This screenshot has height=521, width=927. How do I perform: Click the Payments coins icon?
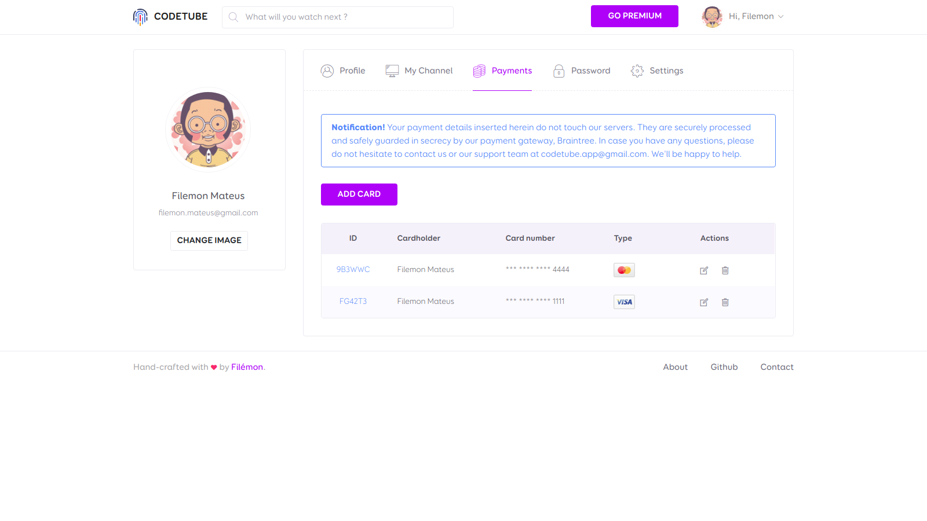479,71
